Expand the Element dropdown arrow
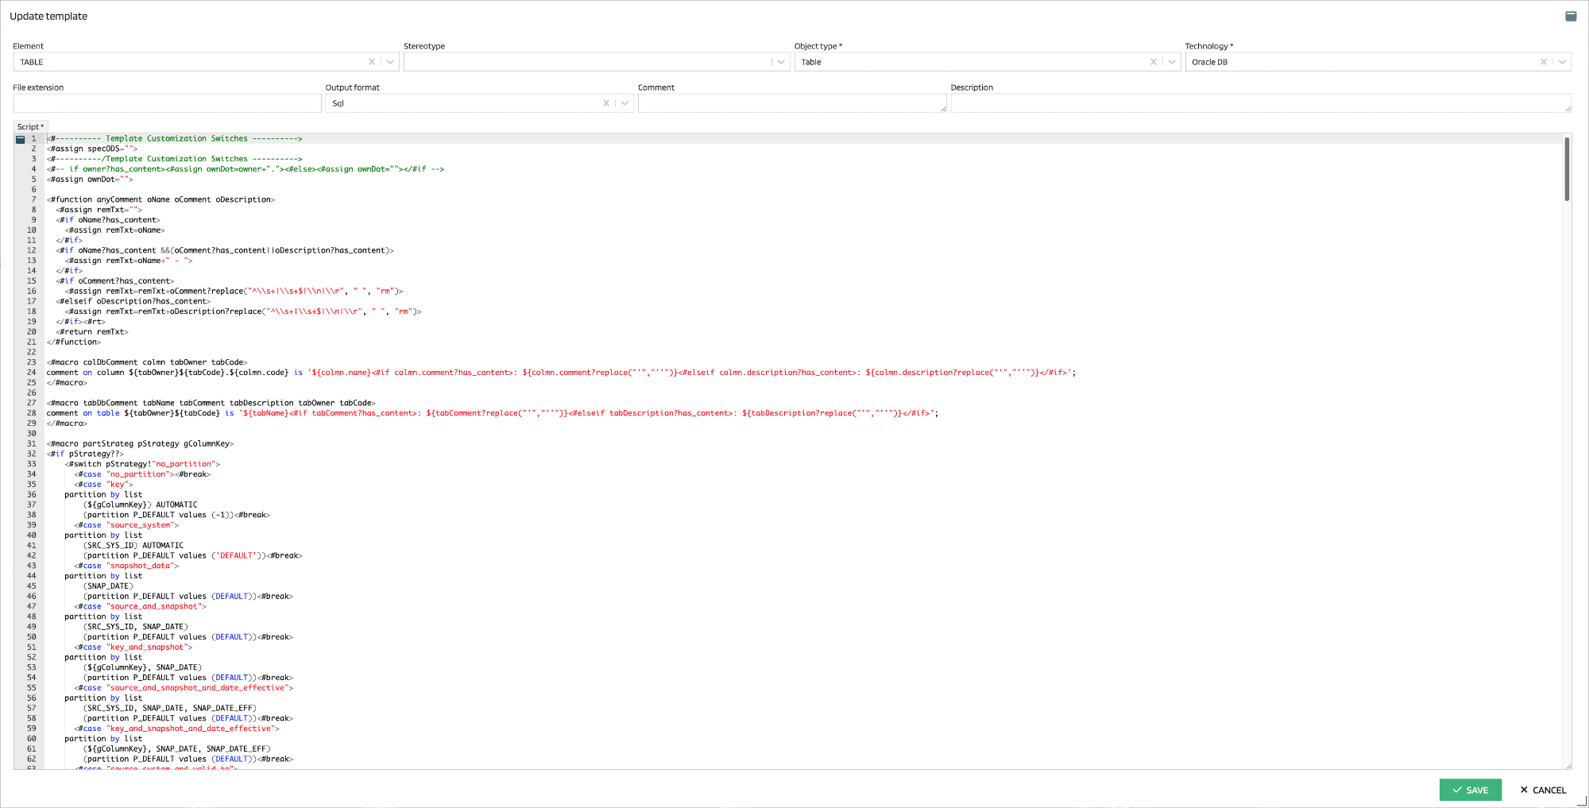The height and width of the screenshot is (808, 1589). pos(390,62)
